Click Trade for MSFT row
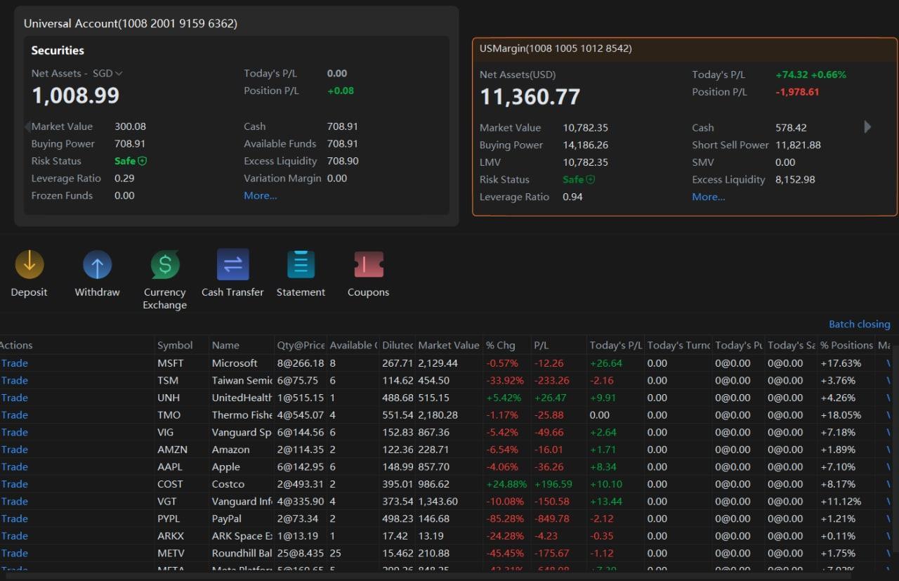 pyautogui.click(x=15, y=363)
